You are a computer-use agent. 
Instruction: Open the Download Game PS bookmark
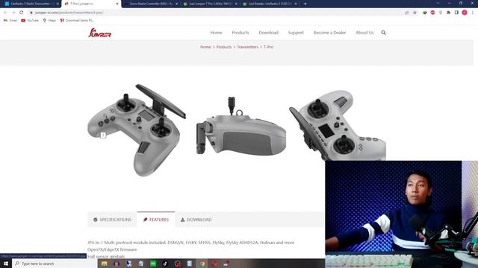77,20
